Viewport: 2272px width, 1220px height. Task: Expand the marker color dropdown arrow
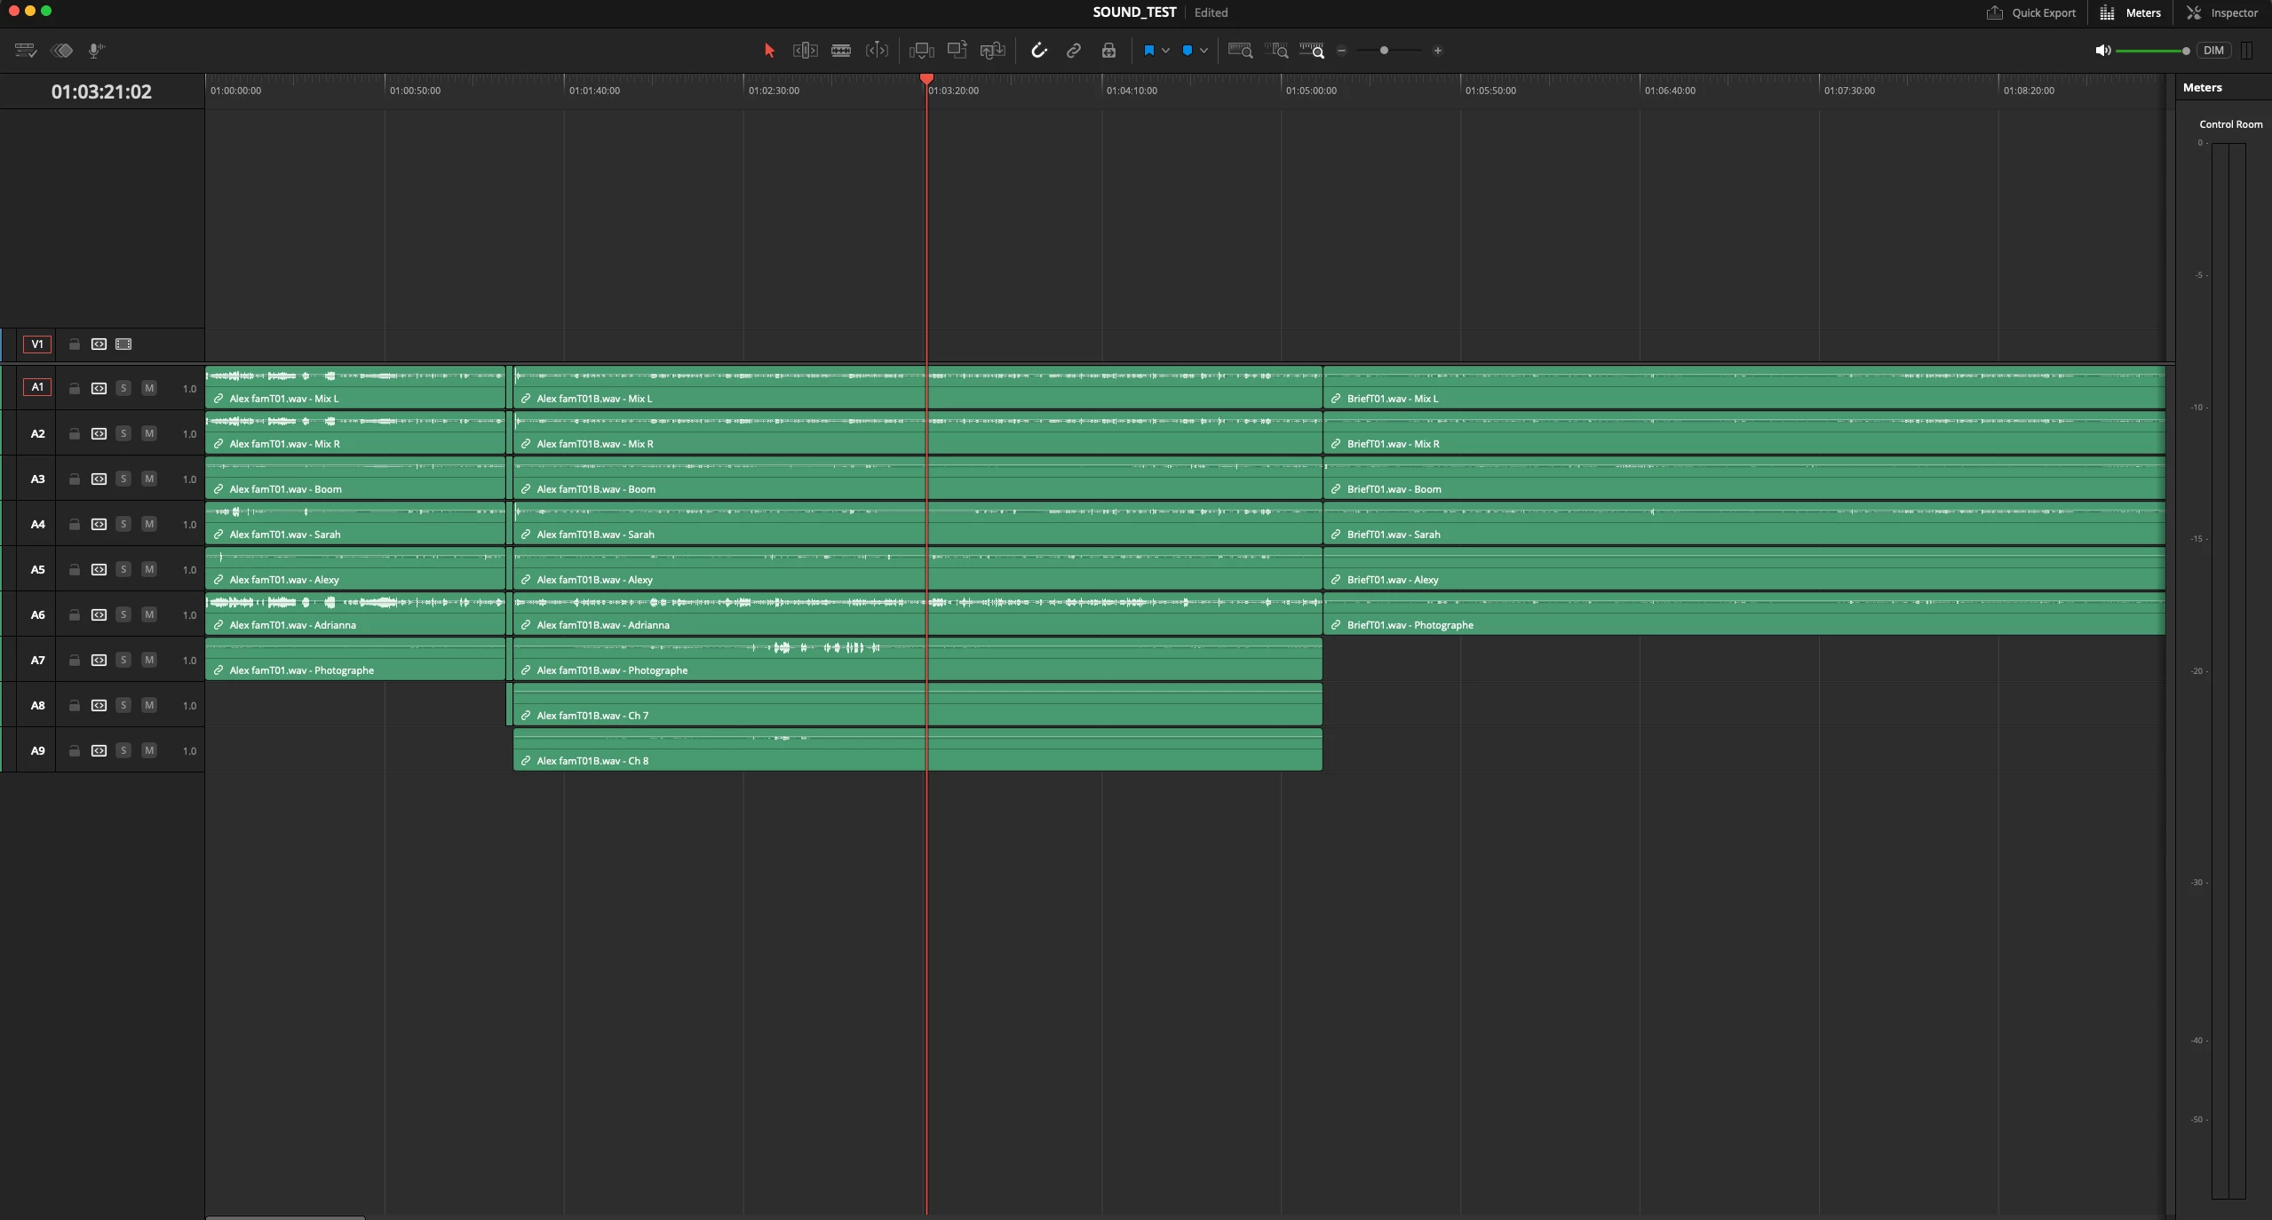tap(1204, 51)
